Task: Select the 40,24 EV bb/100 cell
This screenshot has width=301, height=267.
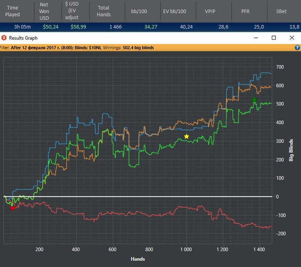Action: coord(186,27)
